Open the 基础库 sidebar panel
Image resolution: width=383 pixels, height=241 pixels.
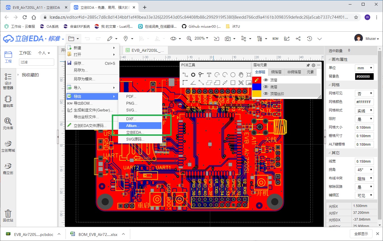coord(8,102)
